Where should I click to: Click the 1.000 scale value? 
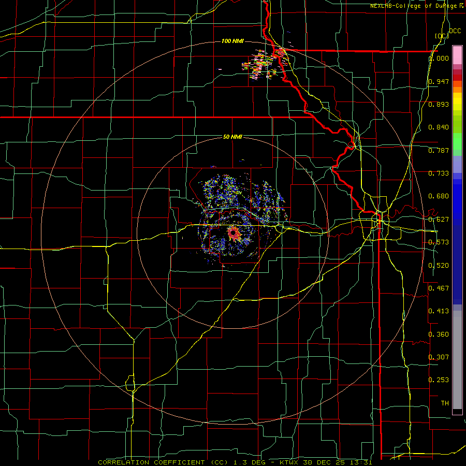pyautogui.click(x=439, y=58)
